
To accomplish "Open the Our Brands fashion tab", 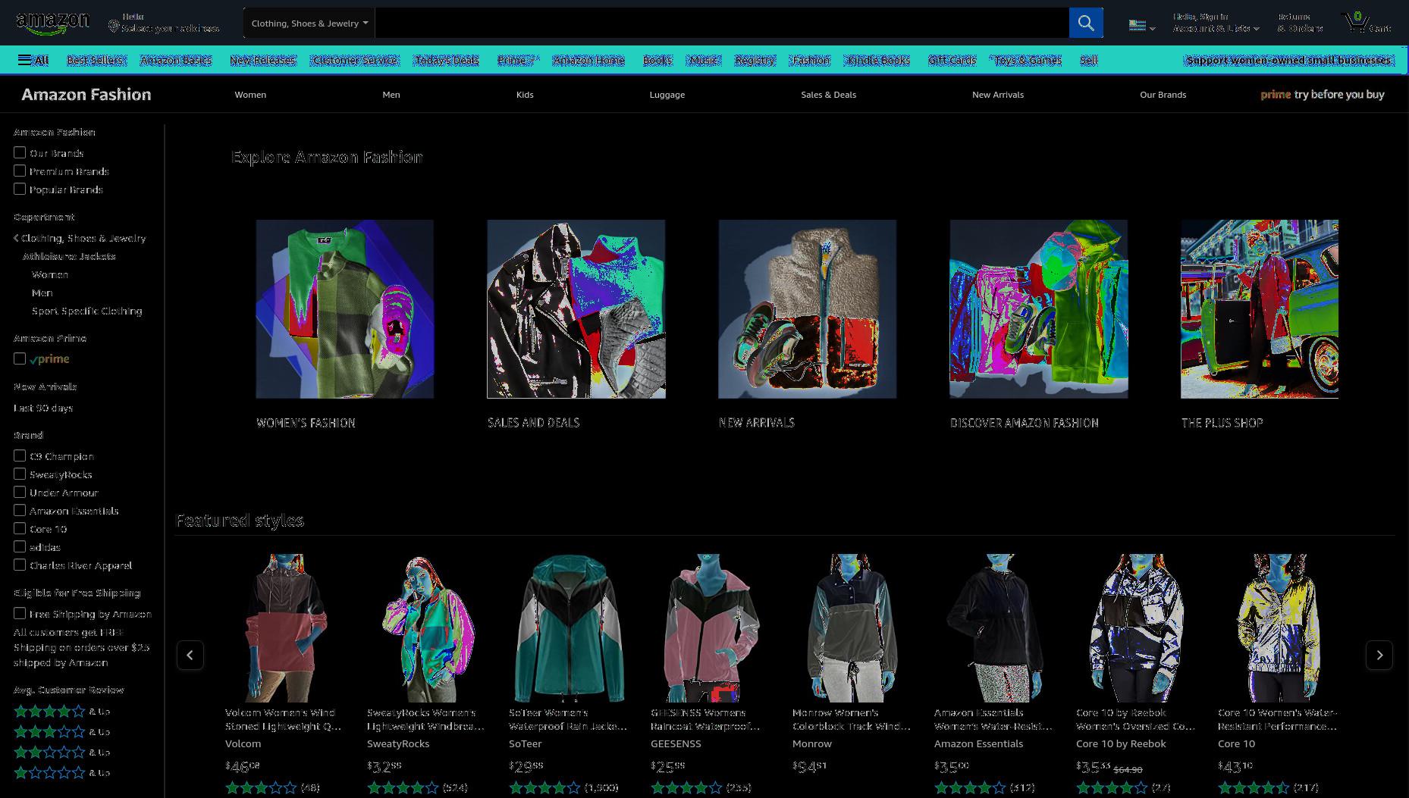I will [x=1163, y=95].
